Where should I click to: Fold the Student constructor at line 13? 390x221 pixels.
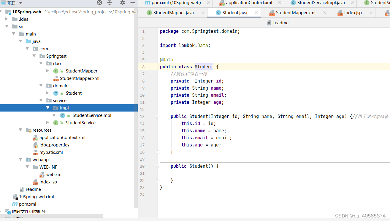[158, 117]
